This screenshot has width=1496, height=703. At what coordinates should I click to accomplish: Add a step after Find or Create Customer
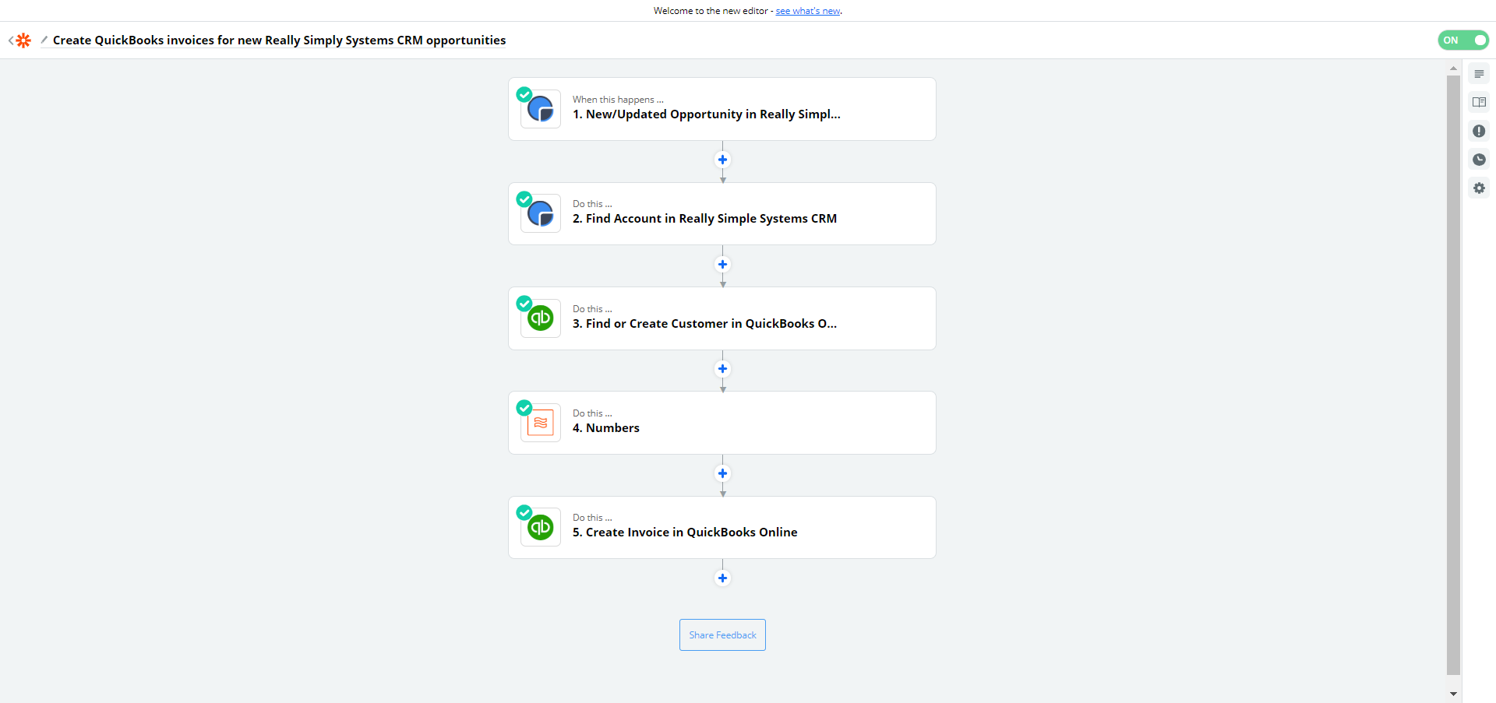(x=722, y=368)
